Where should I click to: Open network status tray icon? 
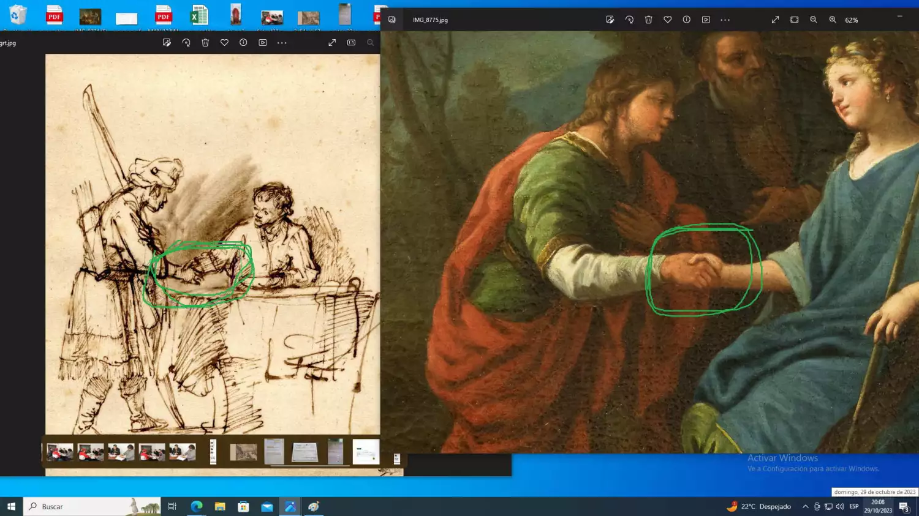pos(828,506)
